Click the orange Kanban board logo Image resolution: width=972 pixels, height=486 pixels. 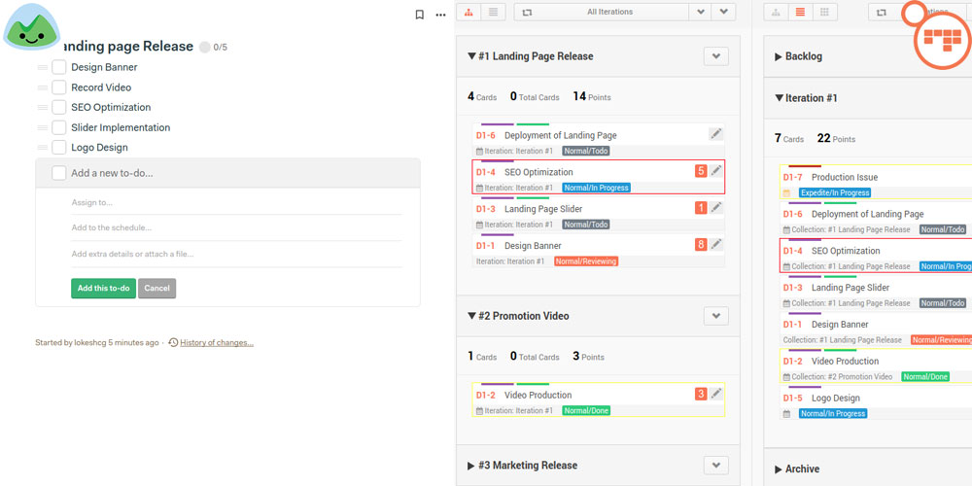click(x=941, y=39)
